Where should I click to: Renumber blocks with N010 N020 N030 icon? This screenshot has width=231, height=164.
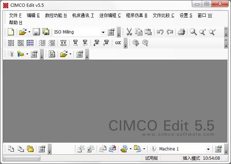coord(11,43)
